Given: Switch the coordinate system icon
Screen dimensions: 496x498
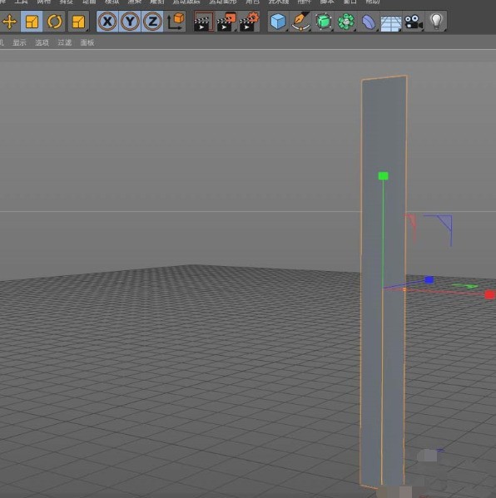Looking at the screenshot, I should pyautogui.click(x=176, y=22).
